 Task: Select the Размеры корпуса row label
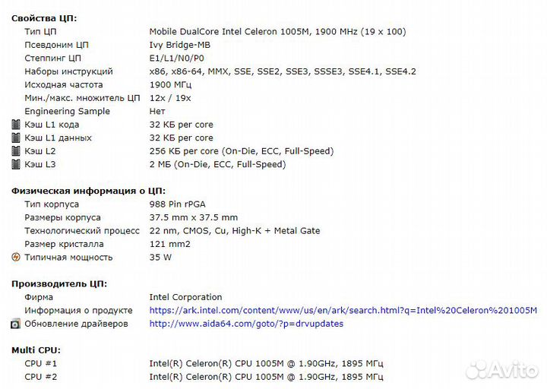(62, 217)
